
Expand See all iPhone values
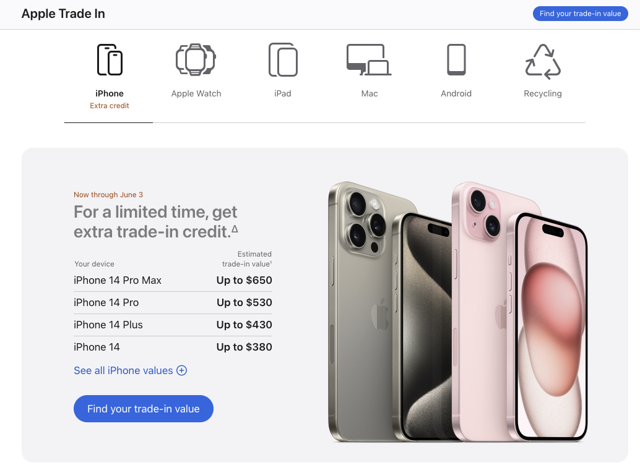[130, 370]
